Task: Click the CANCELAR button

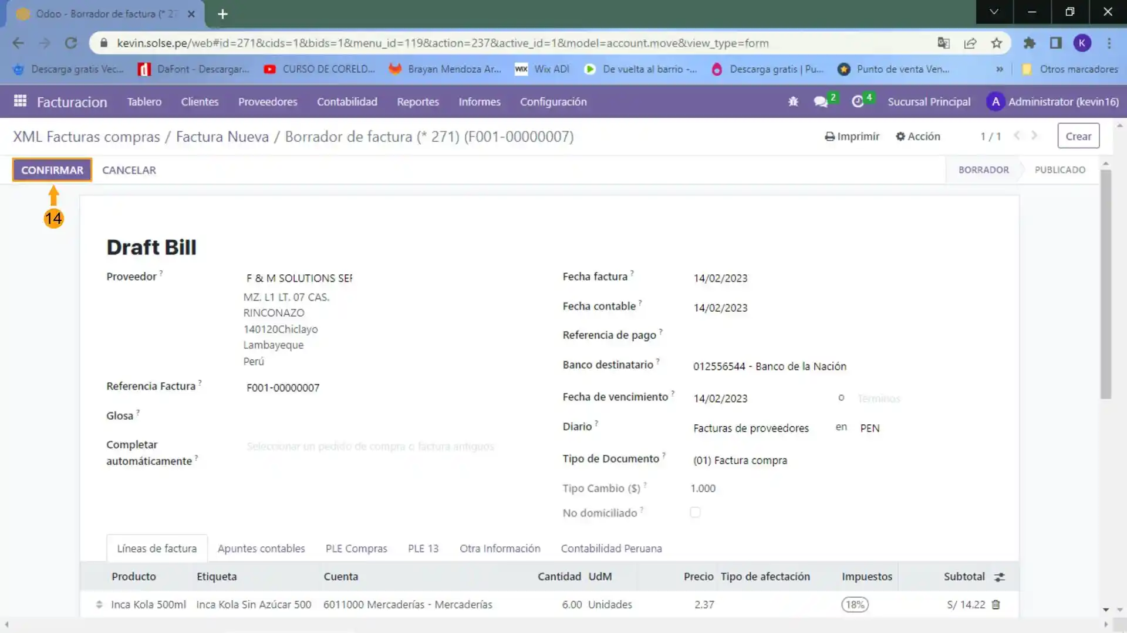Action: tap(129, 170)
